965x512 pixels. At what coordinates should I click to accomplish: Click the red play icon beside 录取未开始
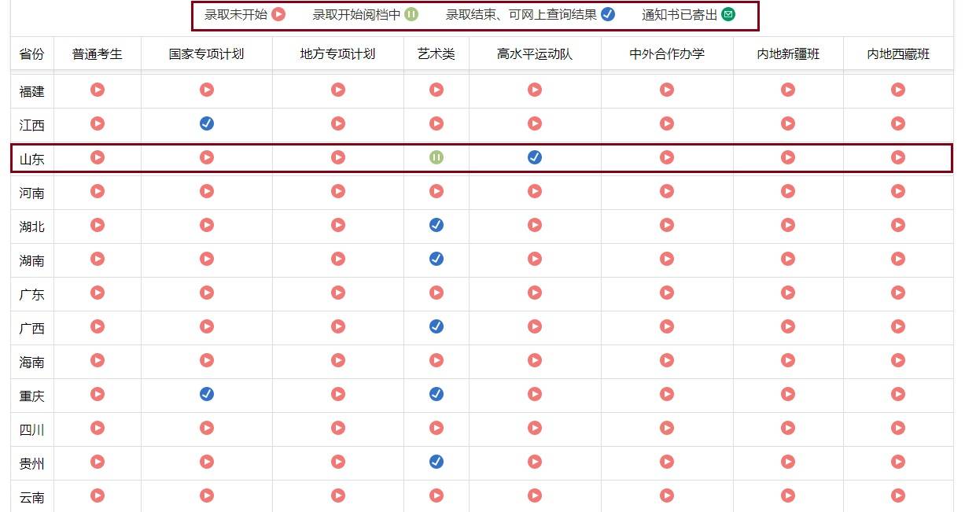coord(278,14)
